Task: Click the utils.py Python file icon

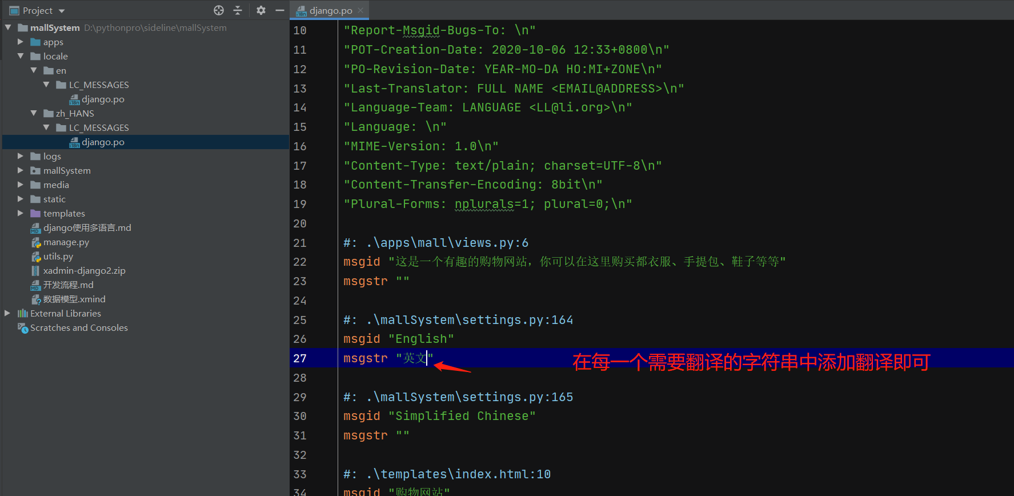Action: [x=35, y=256]
